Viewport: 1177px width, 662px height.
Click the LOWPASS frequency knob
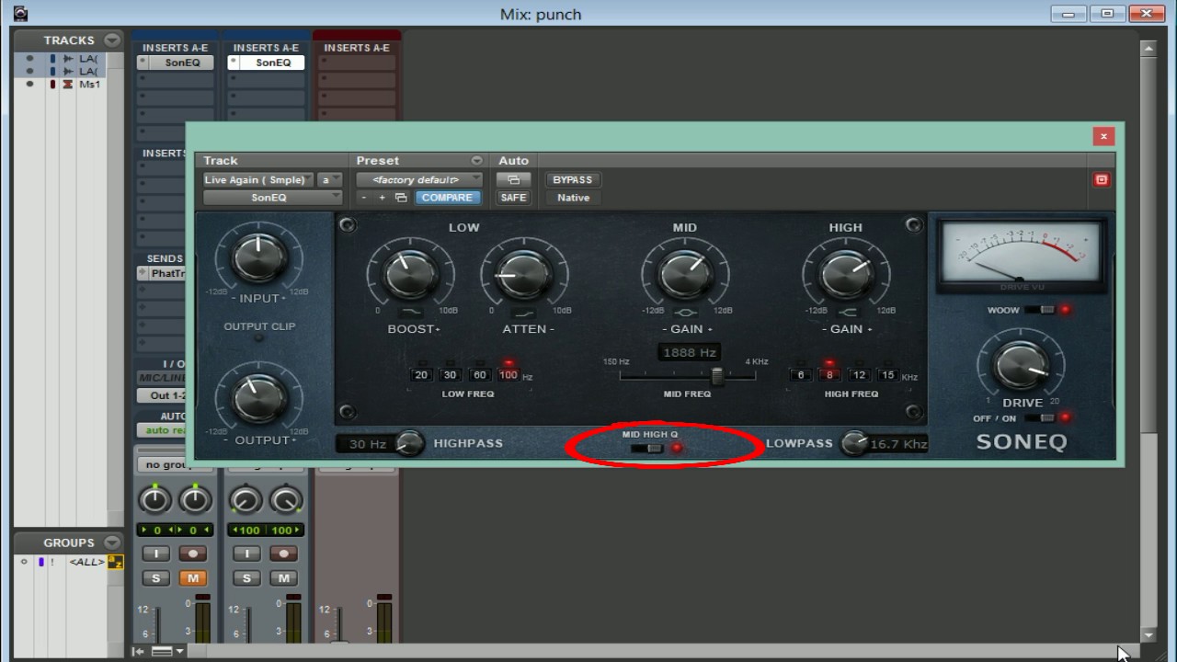pyautogui.click(x=855, y=443)
